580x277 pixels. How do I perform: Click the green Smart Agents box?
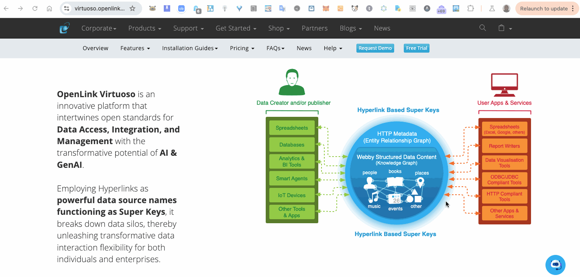point(292,179)
